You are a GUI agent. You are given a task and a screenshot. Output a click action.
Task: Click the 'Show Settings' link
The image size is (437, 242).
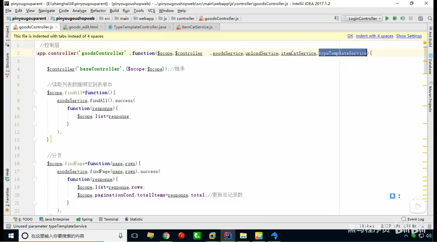(x=409, y=36)
